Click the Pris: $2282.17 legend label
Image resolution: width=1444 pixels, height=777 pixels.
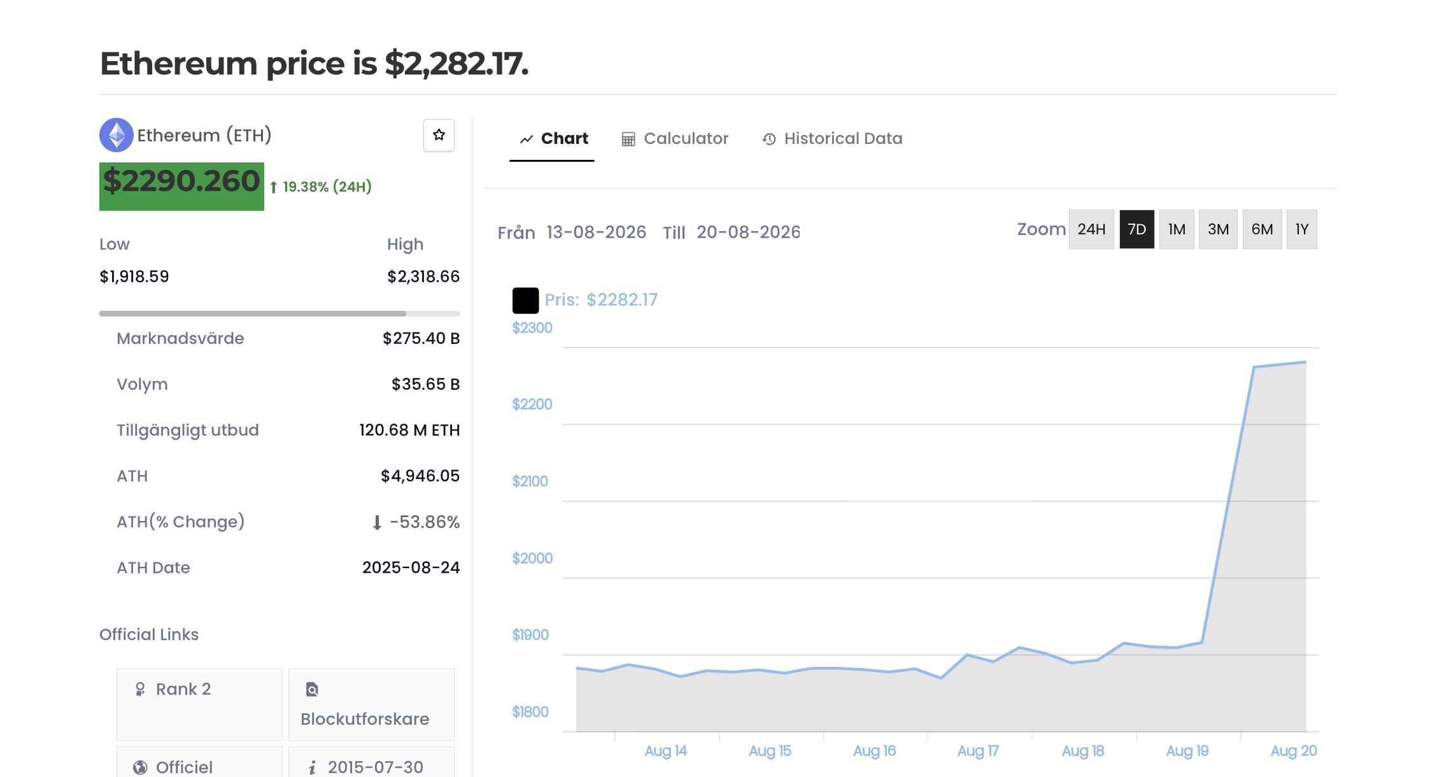601,300
